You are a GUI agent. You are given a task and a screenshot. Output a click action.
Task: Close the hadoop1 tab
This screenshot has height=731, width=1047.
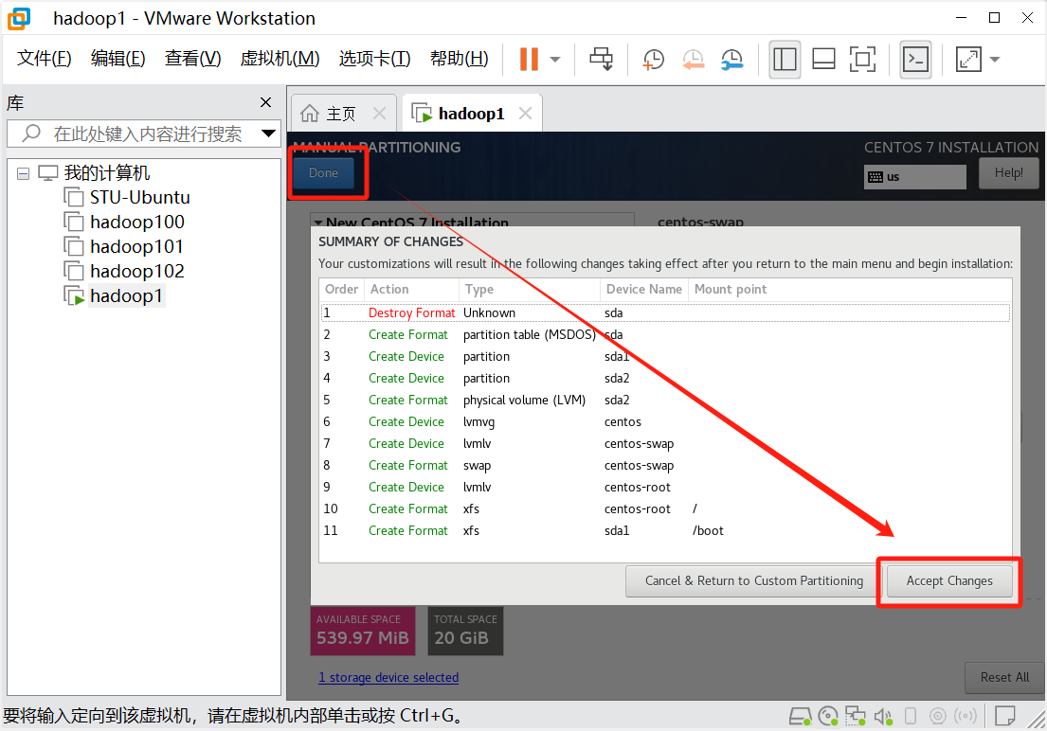(526, 114)
